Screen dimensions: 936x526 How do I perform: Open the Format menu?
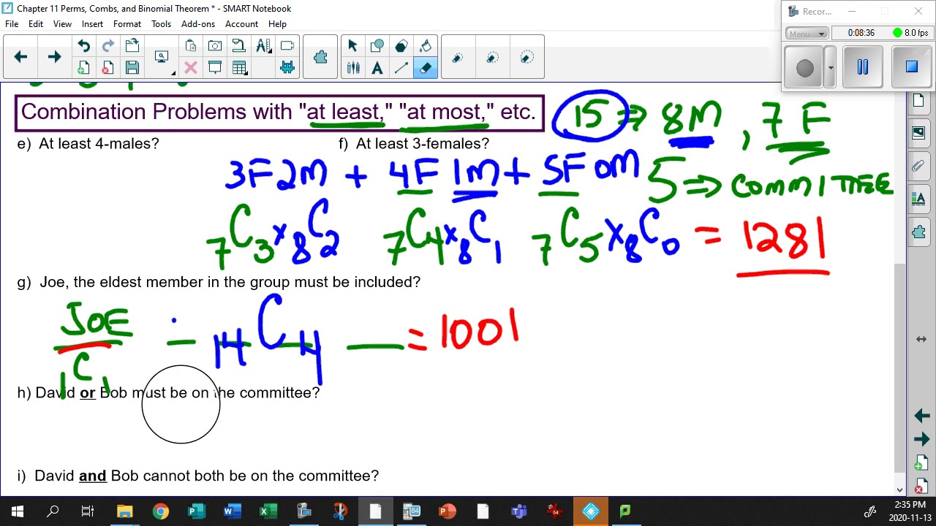click(127, 24)
